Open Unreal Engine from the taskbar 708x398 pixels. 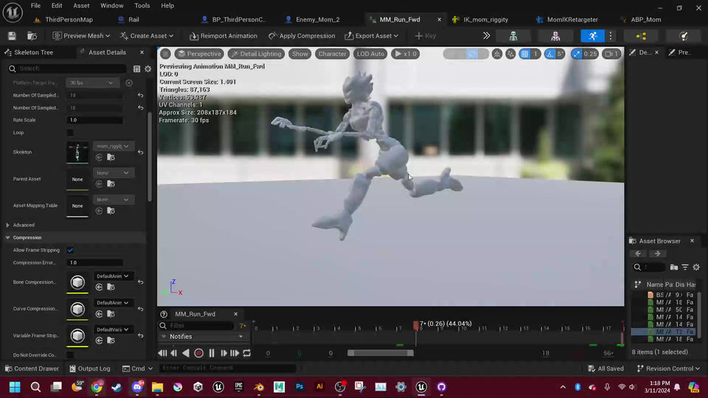coord(422,386)
